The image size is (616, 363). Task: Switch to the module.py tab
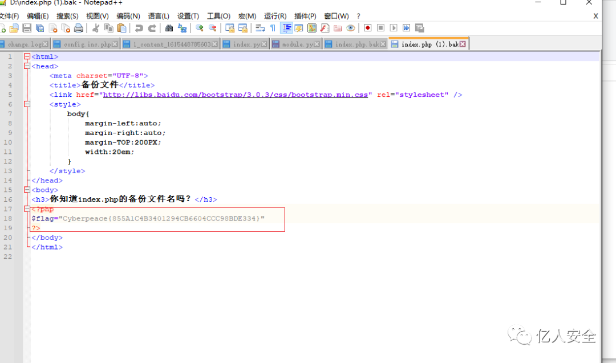click(x=296, y=44)
